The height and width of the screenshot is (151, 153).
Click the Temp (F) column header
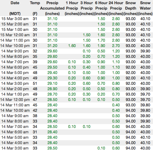click(x=35, y=8)
